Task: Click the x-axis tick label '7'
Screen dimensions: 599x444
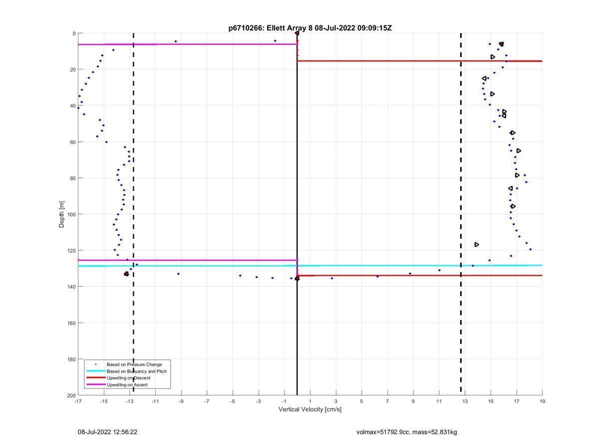Action: (x=387, y=401)
